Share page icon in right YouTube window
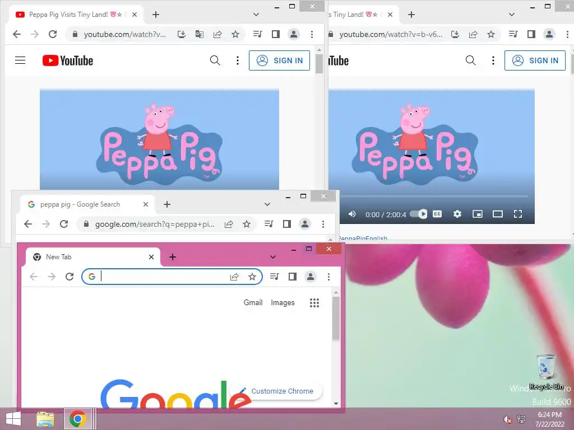Viewport: 574px width, 430px height. click(473, 34)
